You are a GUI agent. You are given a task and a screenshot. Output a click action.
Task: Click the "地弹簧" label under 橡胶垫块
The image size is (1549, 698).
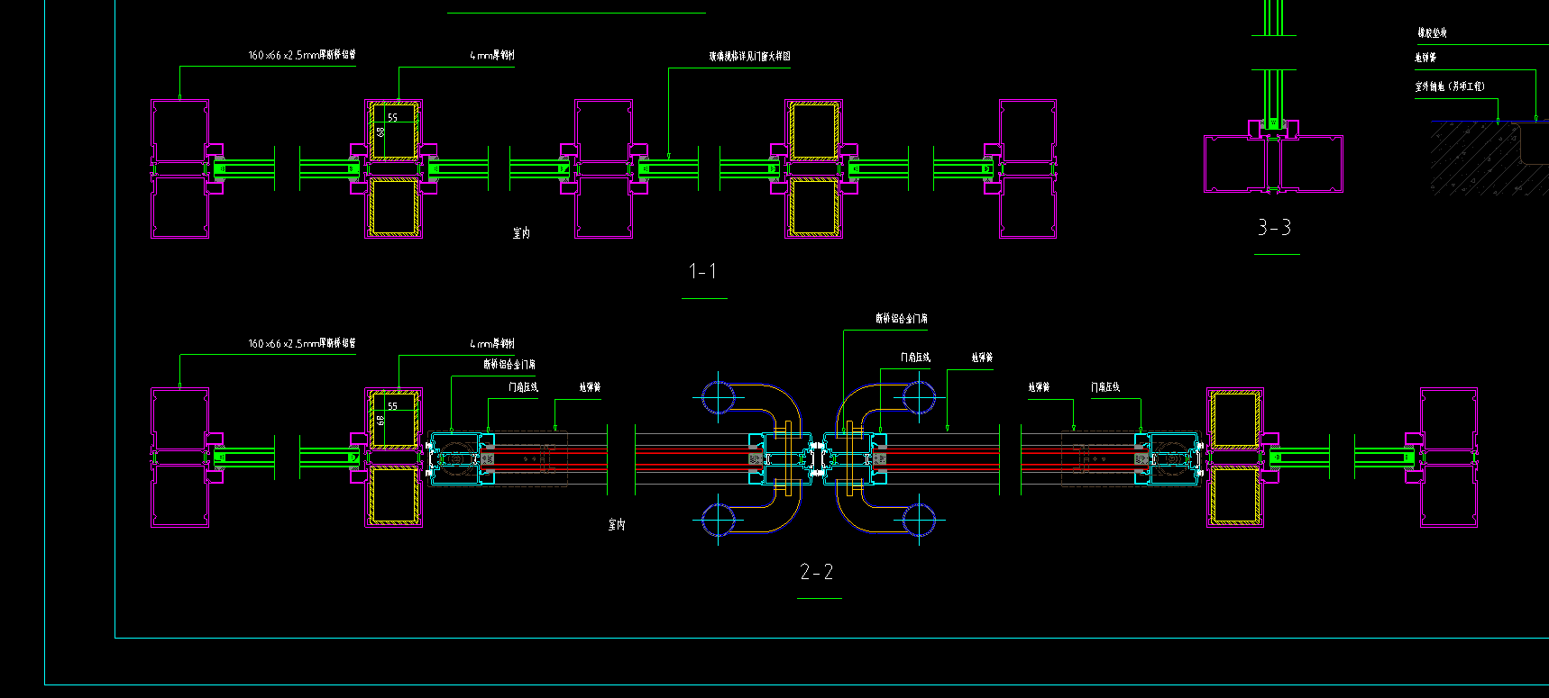pyautogui.click(x=1425, y=58)
